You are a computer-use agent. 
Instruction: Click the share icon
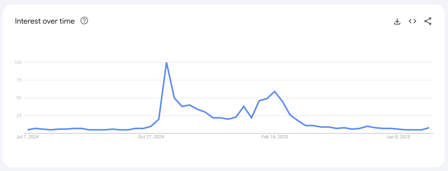point(428,21)
